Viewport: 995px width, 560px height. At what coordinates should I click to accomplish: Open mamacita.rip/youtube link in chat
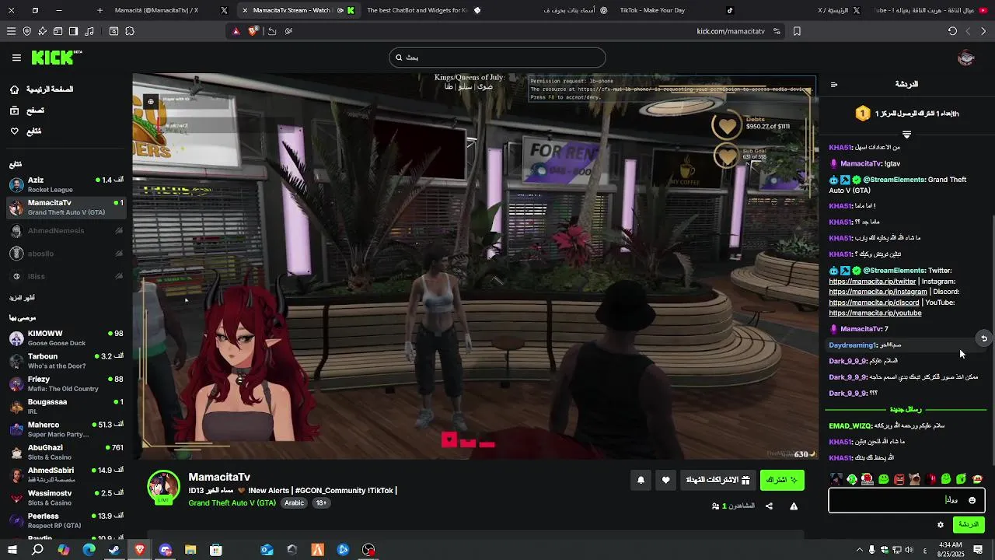point(875,313)
